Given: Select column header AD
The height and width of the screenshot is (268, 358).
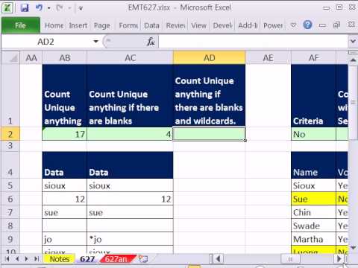Looking at the screenshot, I should (x=209, y=58).
